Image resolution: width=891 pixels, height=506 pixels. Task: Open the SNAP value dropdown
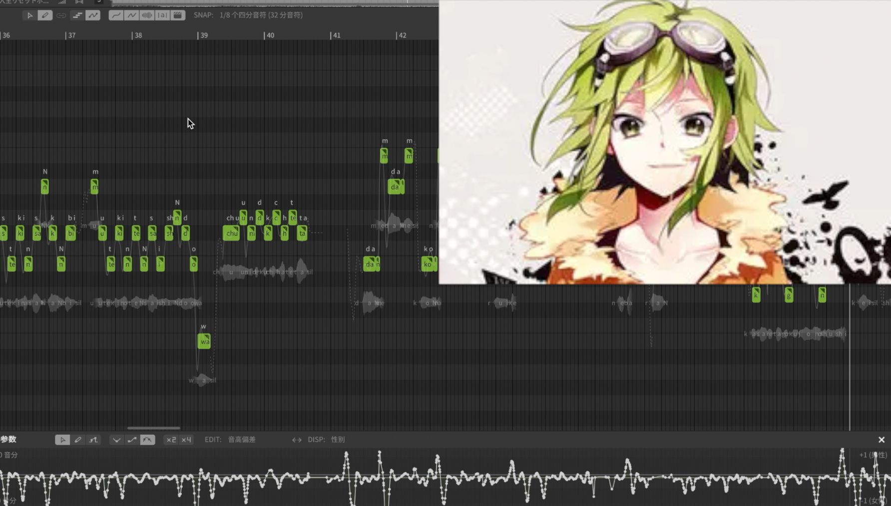coord(261,15)
